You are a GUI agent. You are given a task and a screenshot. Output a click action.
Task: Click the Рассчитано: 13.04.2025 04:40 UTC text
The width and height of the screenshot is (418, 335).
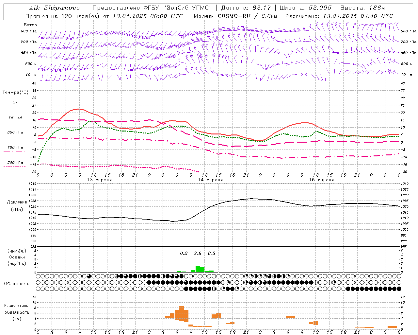[x=339, y=16]
